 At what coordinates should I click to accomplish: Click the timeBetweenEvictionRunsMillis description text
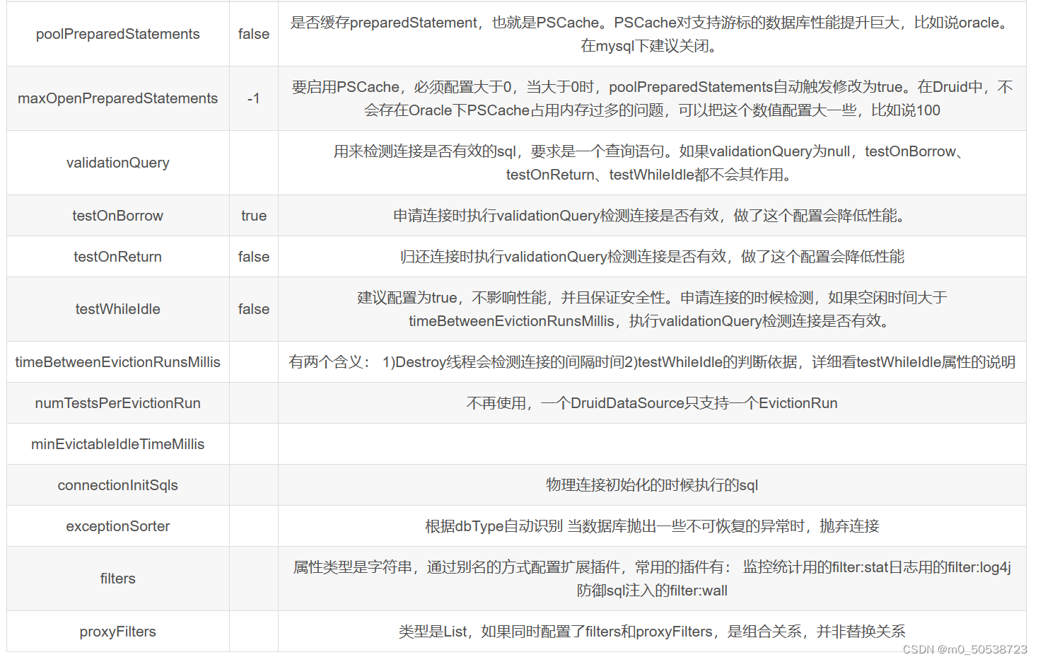pyautogui.click(x=652, y=362)
